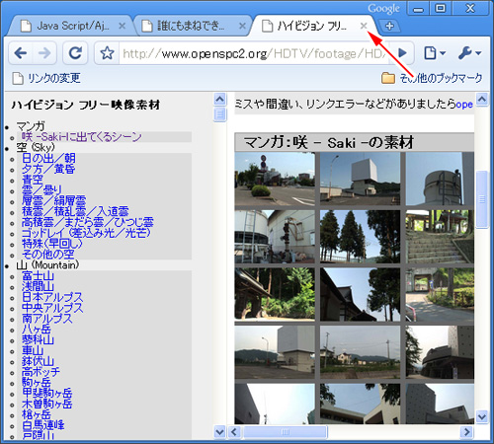Viewport: 494px width, 444px height.
Task: Open the stone stairs shrine thumbnail
Action: pos(440,237)
